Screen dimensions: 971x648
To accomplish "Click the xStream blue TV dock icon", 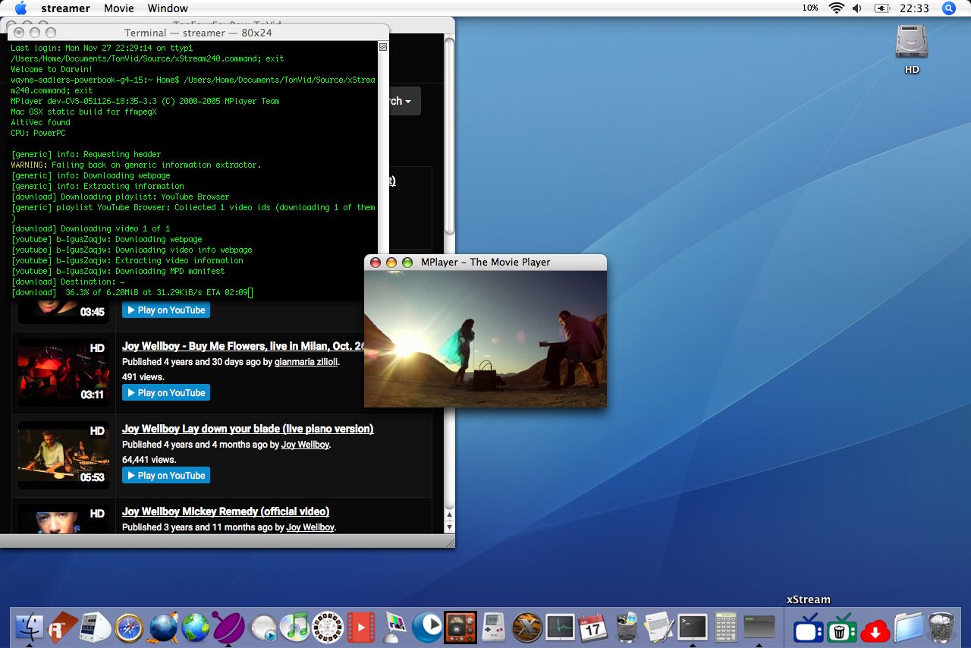I will point(808,628).
